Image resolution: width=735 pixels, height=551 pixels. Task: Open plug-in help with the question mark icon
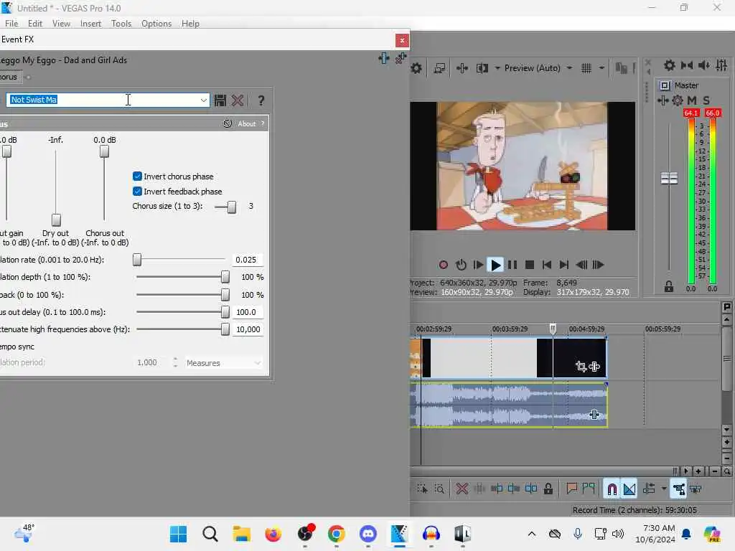[x=261, y=100]
